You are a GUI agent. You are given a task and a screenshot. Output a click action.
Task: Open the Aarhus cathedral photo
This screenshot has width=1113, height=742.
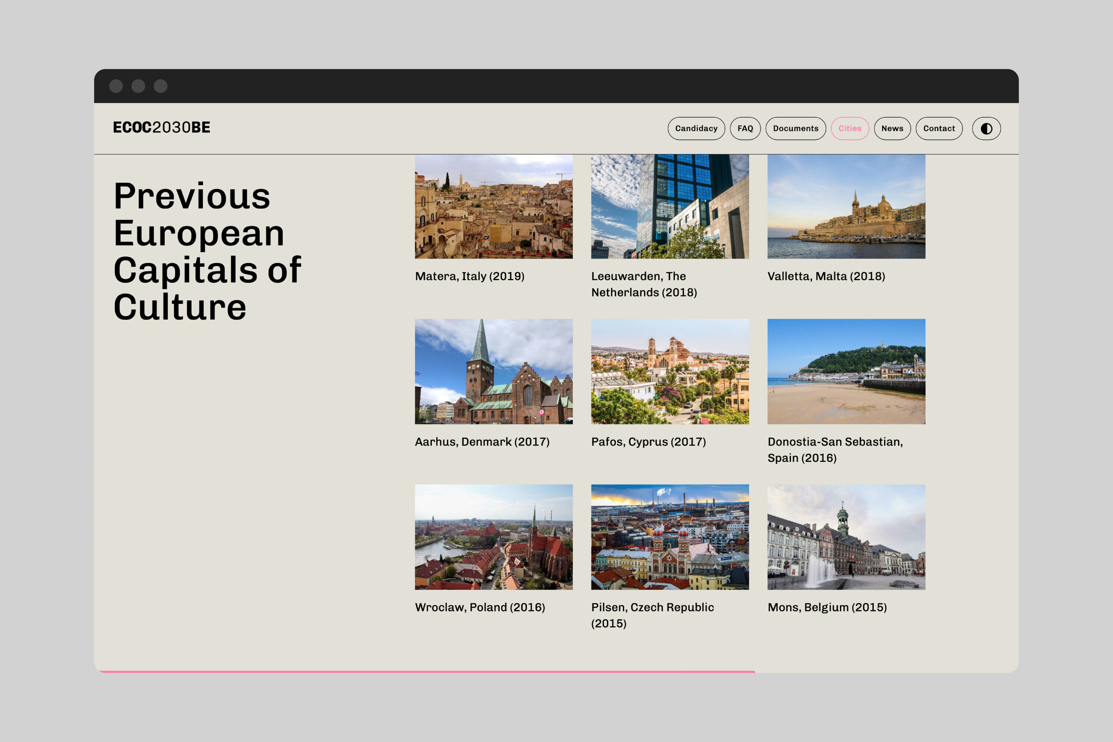pyautogui.click(x=493, y=371)
